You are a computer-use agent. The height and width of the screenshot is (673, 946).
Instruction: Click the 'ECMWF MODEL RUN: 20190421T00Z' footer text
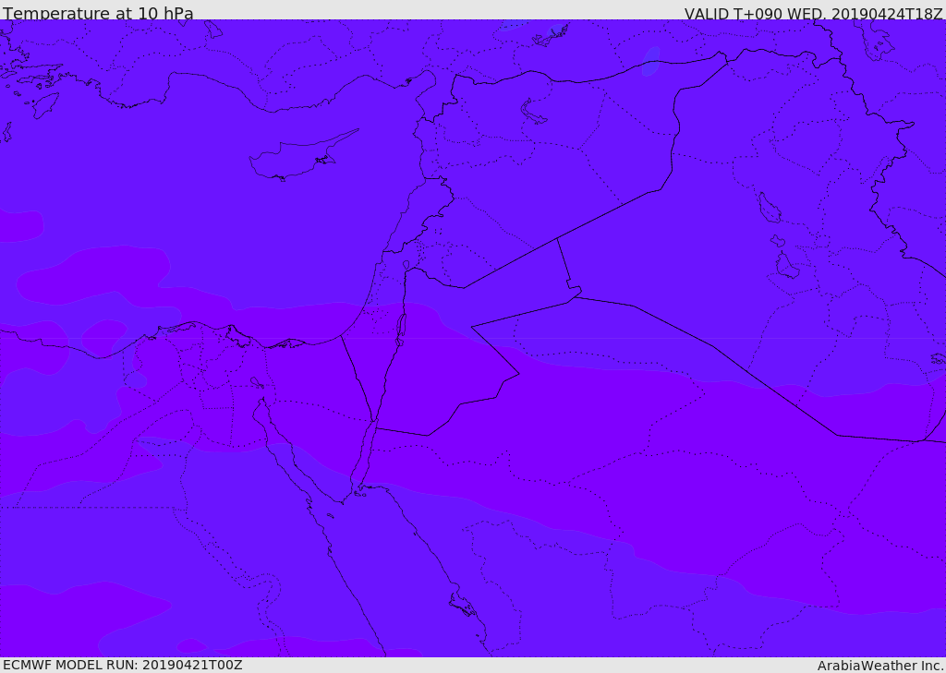click(123, 665)
